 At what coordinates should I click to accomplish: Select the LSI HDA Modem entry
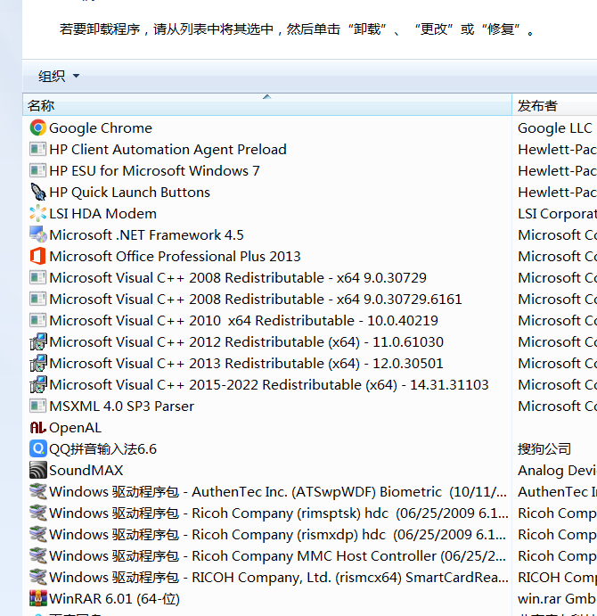[x=102, y=213]
